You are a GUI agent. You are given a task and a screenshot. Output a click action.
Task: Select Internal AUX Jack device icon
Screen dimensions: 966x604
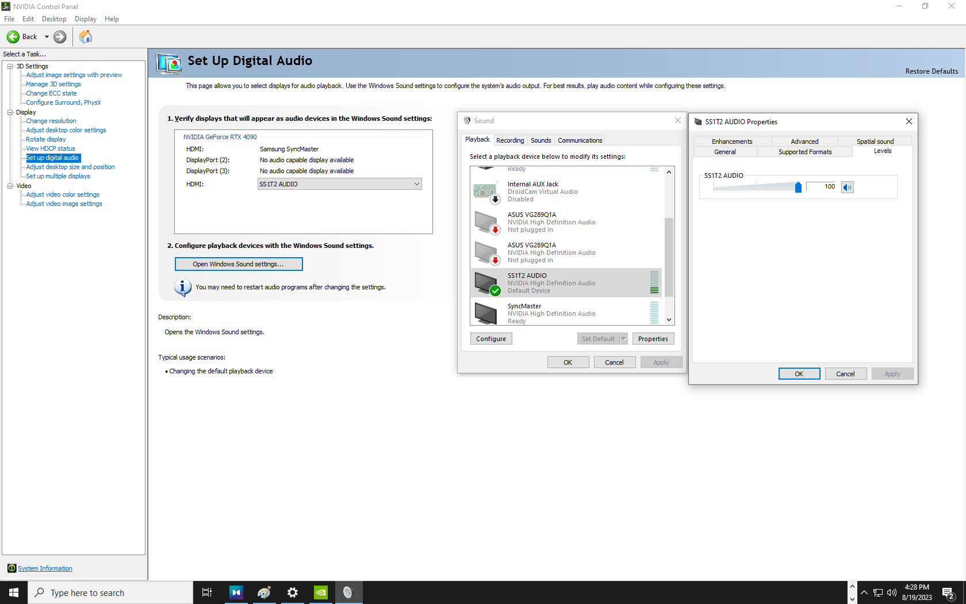tap(486, 192)
